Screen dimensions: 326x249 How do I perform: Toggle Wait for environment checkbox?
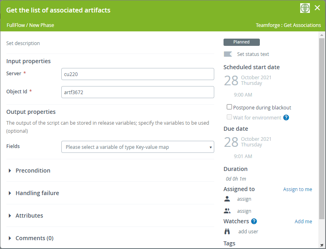coord(229,117)
